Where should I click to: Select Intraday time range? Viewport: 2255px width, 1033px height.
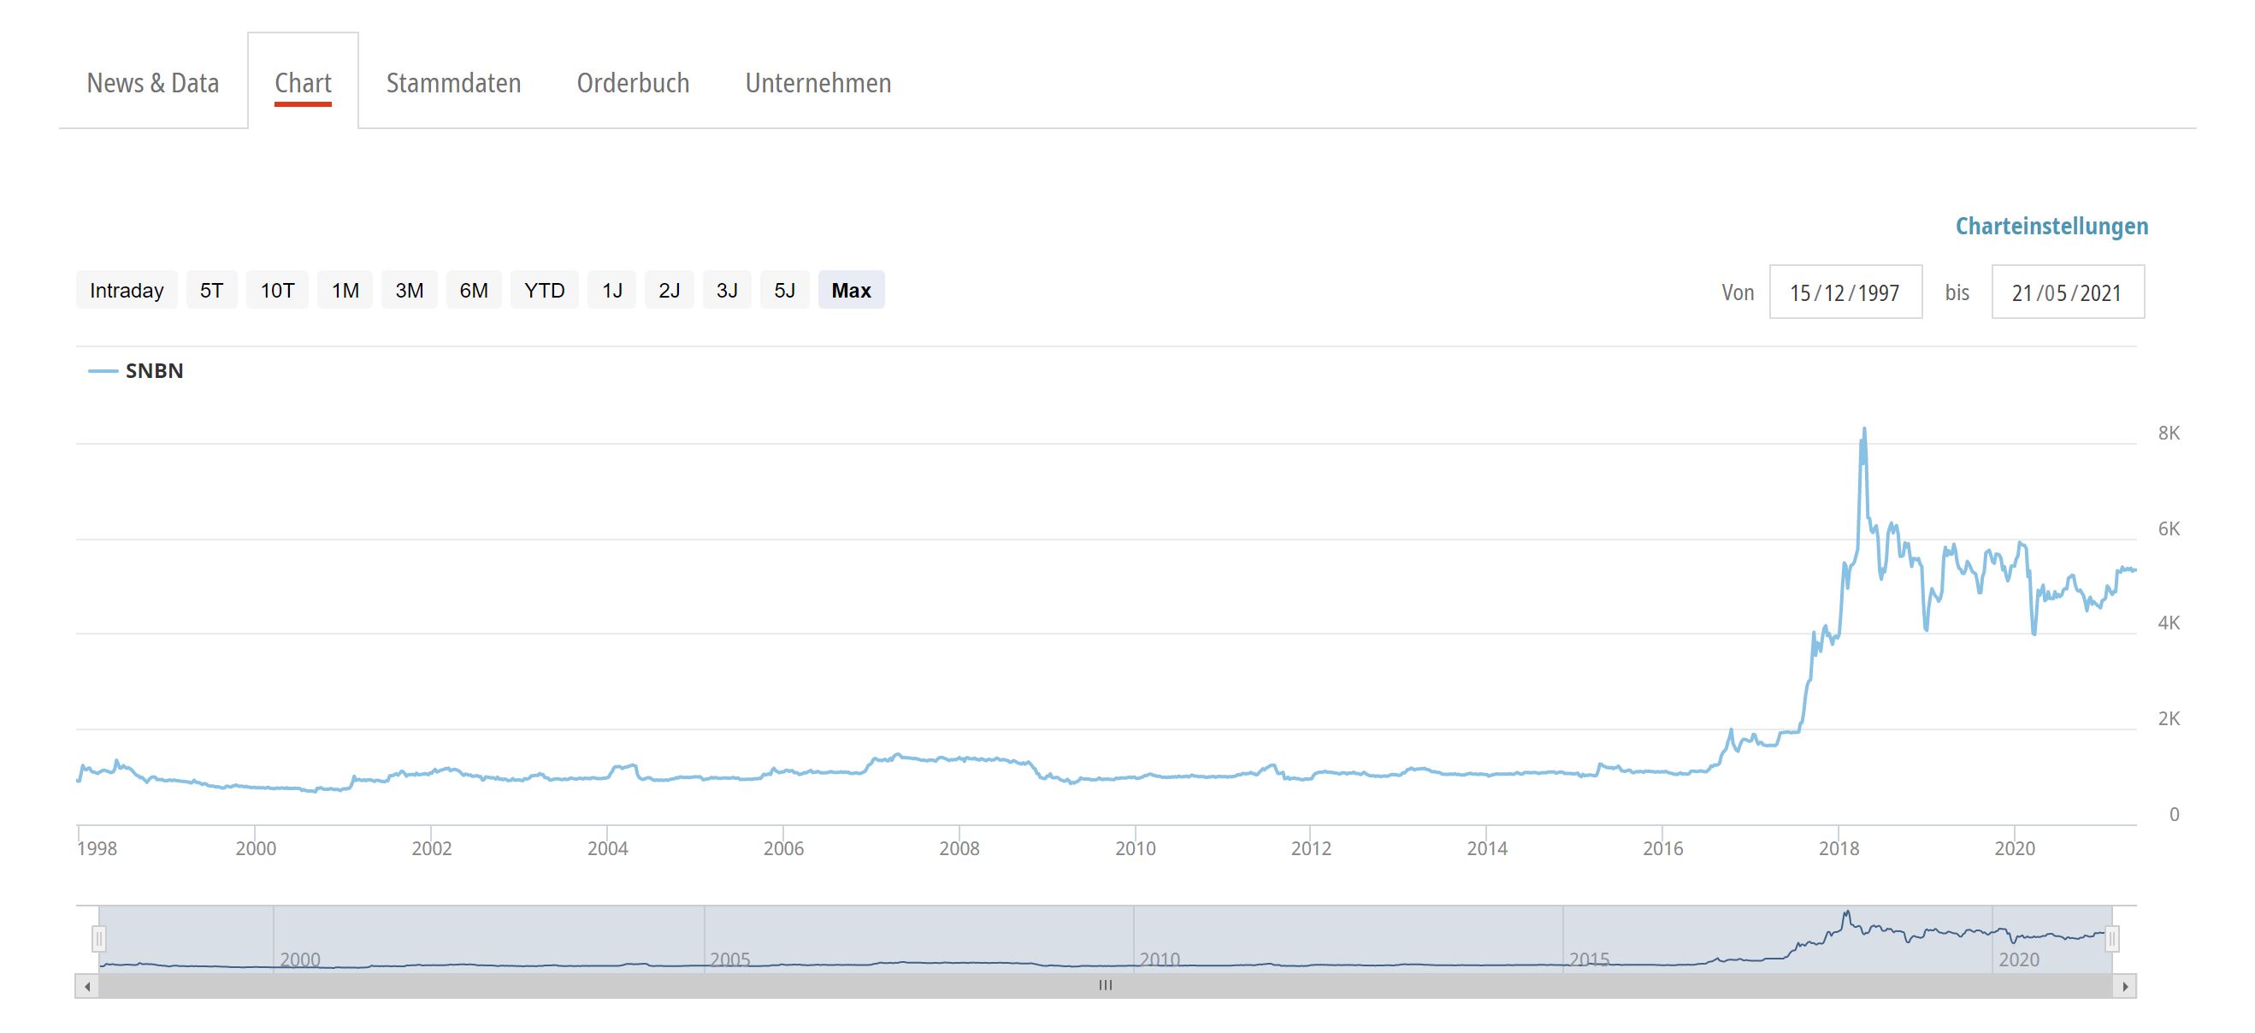(126, 291)
